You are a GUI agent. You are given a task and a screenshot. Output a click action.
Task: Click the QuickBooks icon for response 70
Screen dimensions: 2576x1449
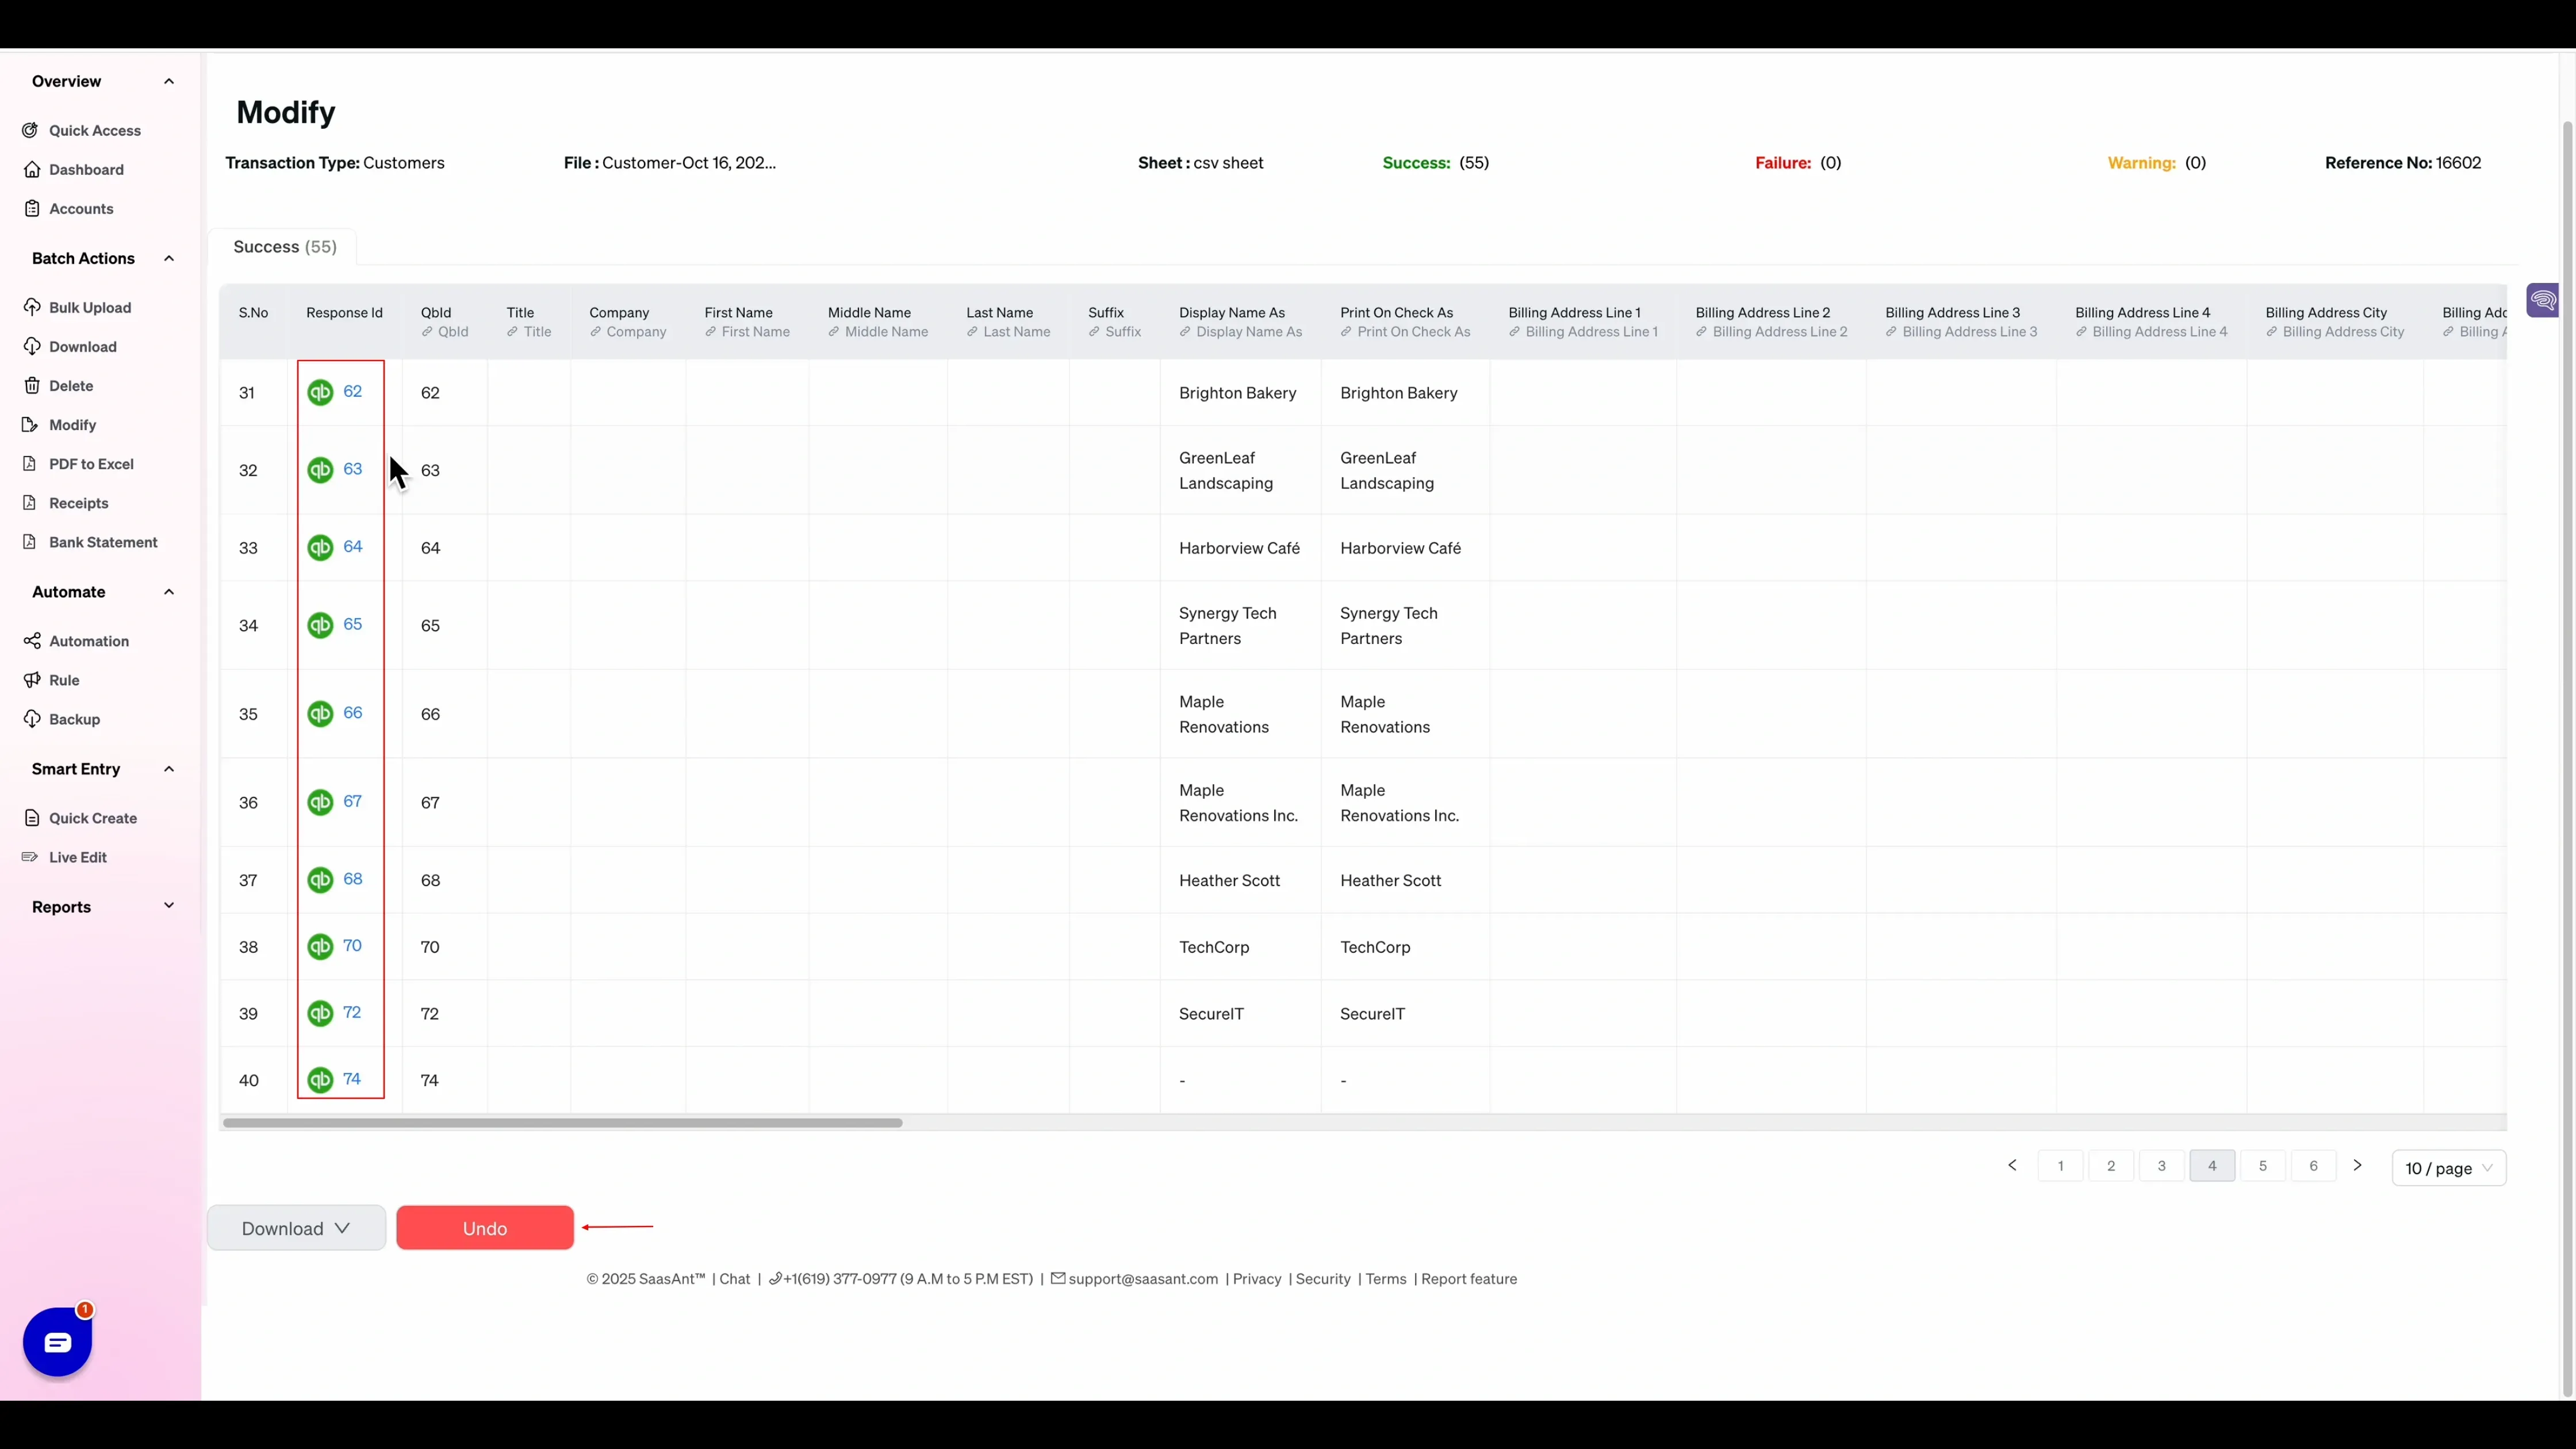click(x=320, y=946)
